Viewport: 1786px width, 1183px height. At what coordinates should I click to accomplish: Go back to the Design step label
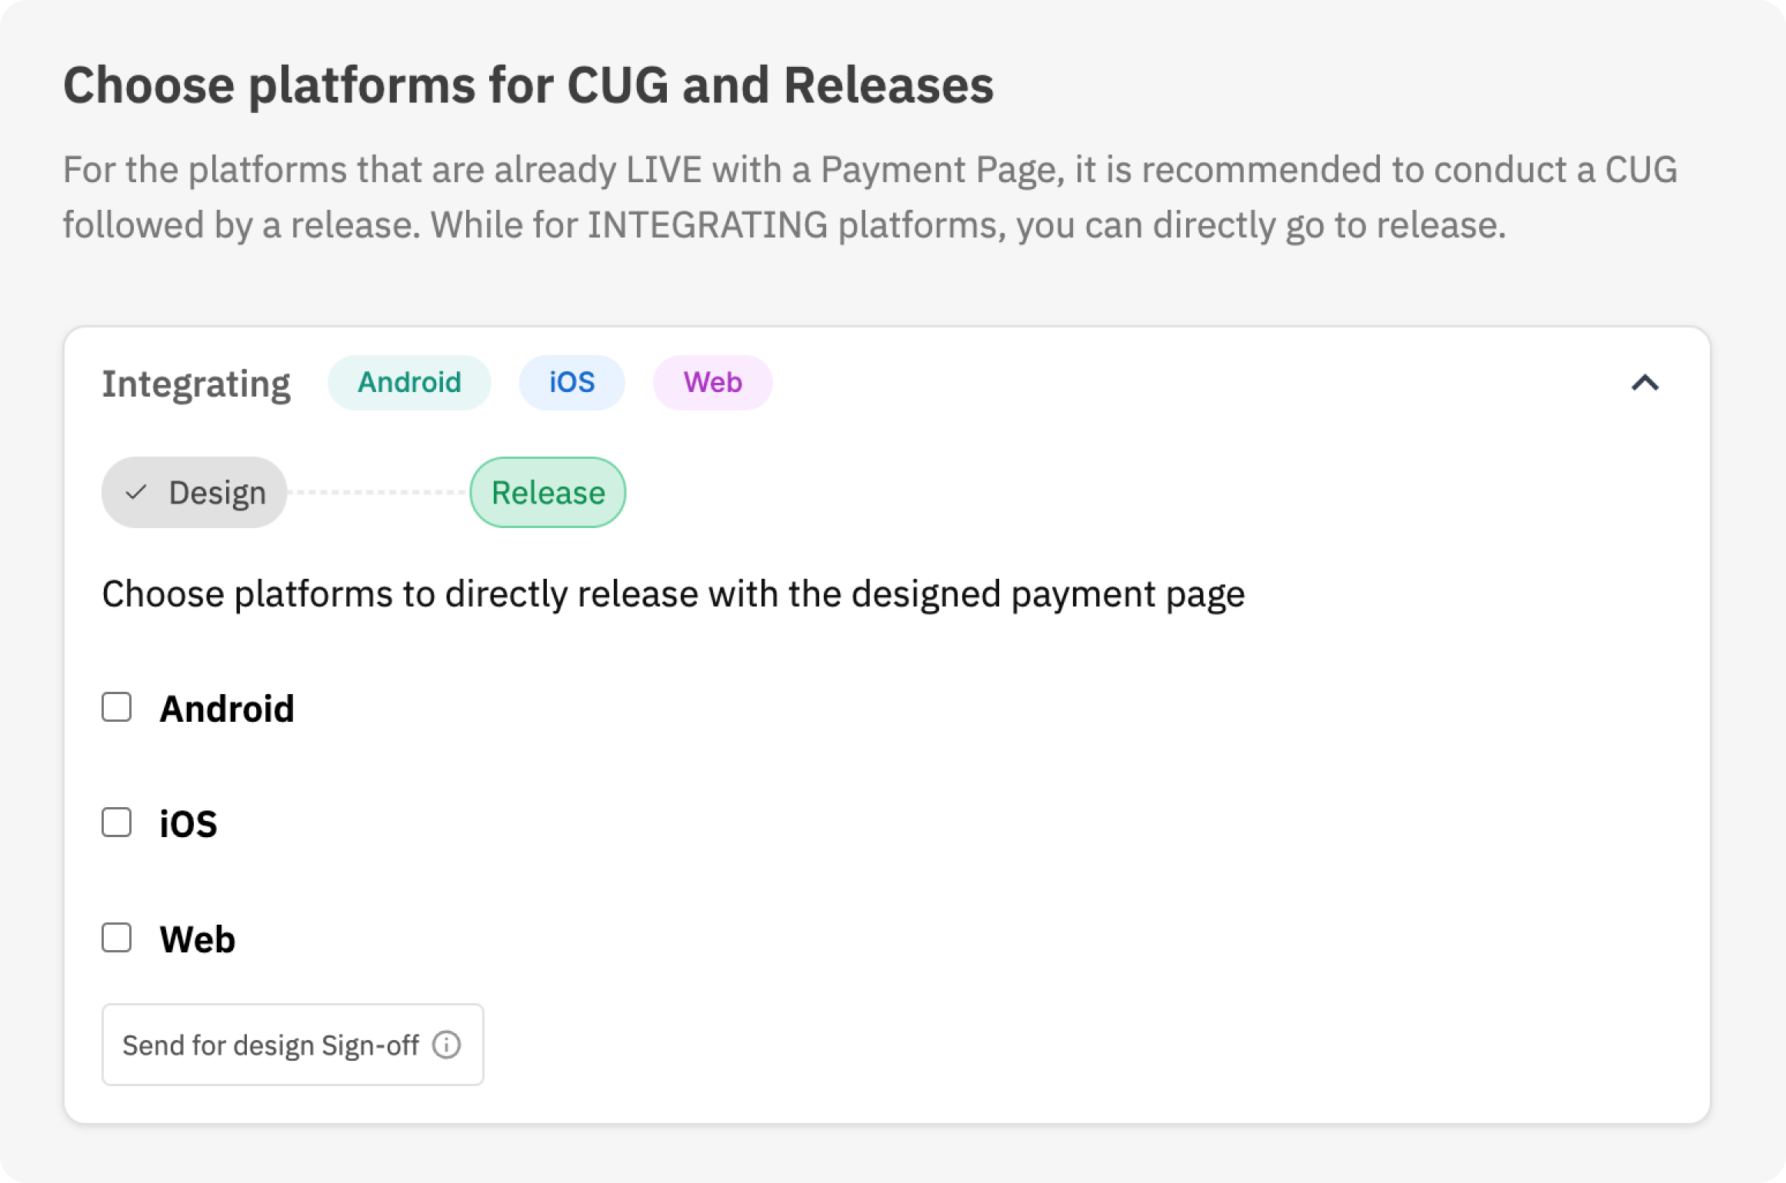pyautogui.click(x=217, y=493)
